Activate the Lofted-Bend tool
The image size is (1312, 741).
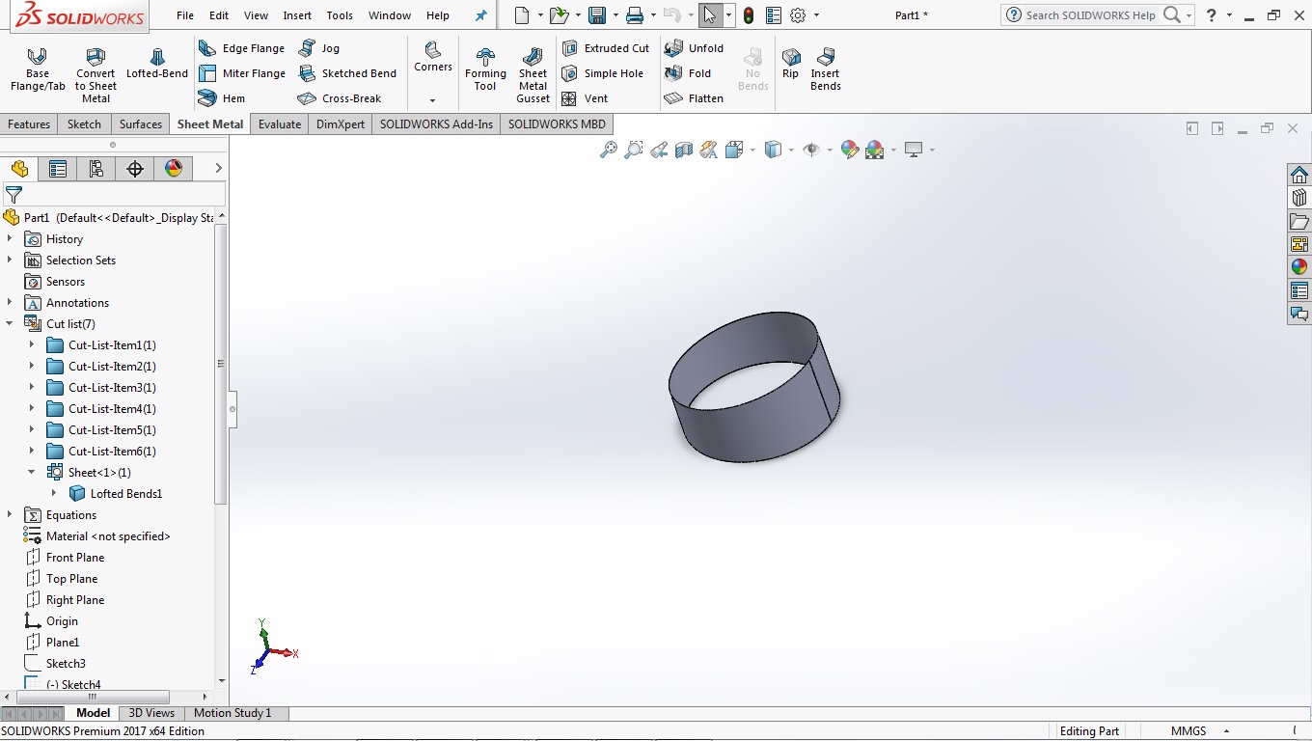[x=157, y=64]
